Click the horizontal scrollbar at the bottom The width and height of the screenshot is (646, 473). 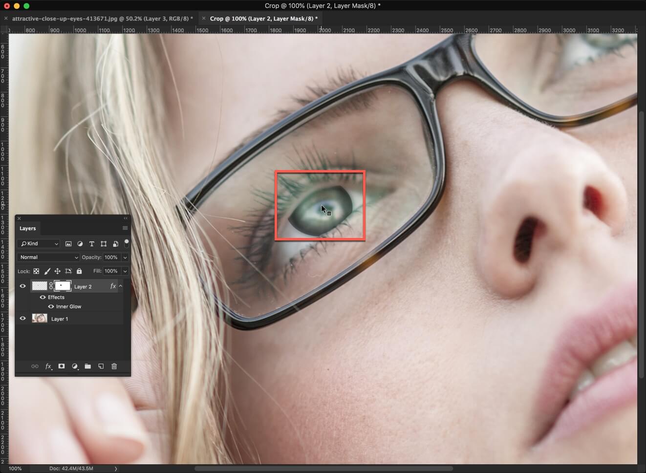tap(323, 469)
